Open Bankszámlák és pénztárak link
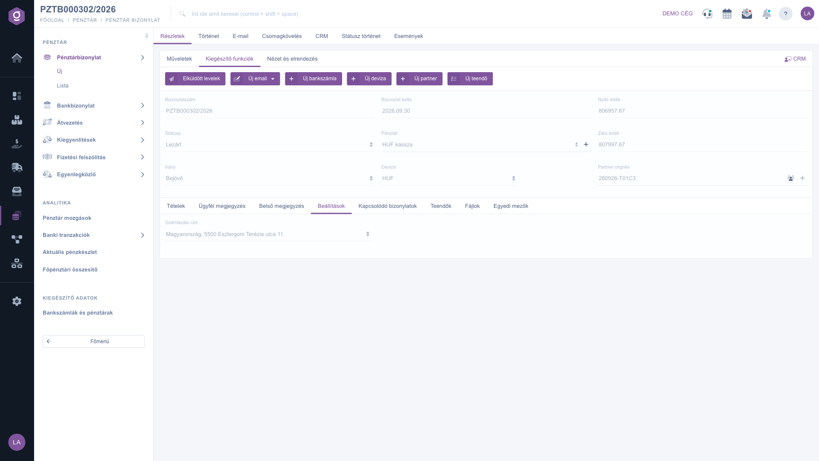The image size is (819, 461). tap(78, 313)
